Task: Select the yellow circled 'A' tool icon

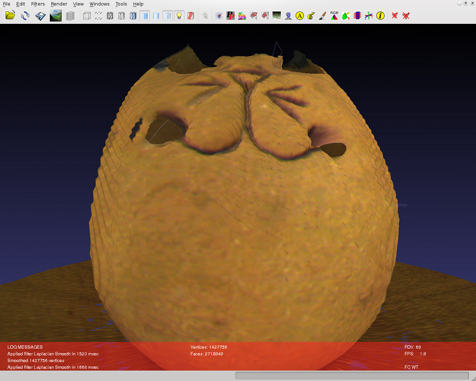Action: pos(299,15)
